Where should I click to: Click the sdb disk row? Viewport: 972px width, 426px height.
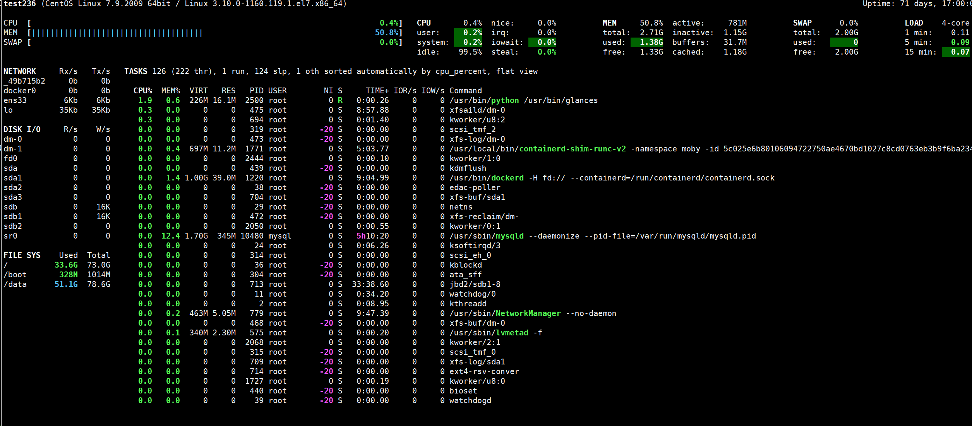10,207
